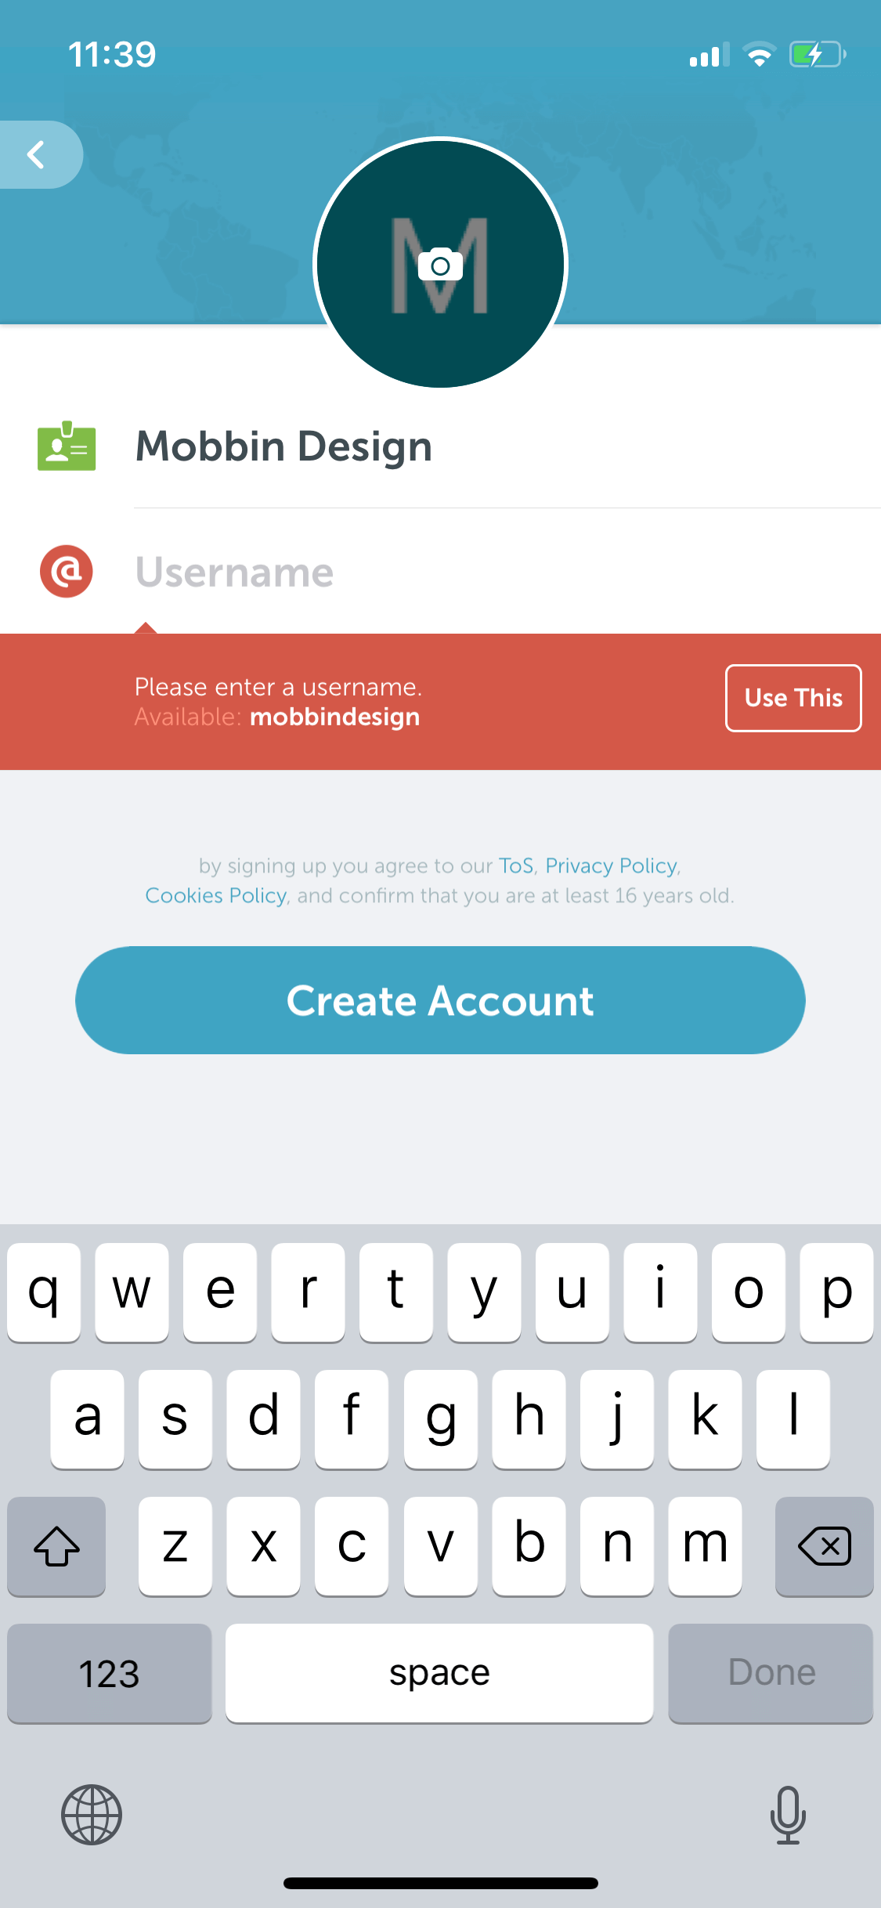
Task: Switch to the 123 numeric keyboard
Action: (110, 1673)
